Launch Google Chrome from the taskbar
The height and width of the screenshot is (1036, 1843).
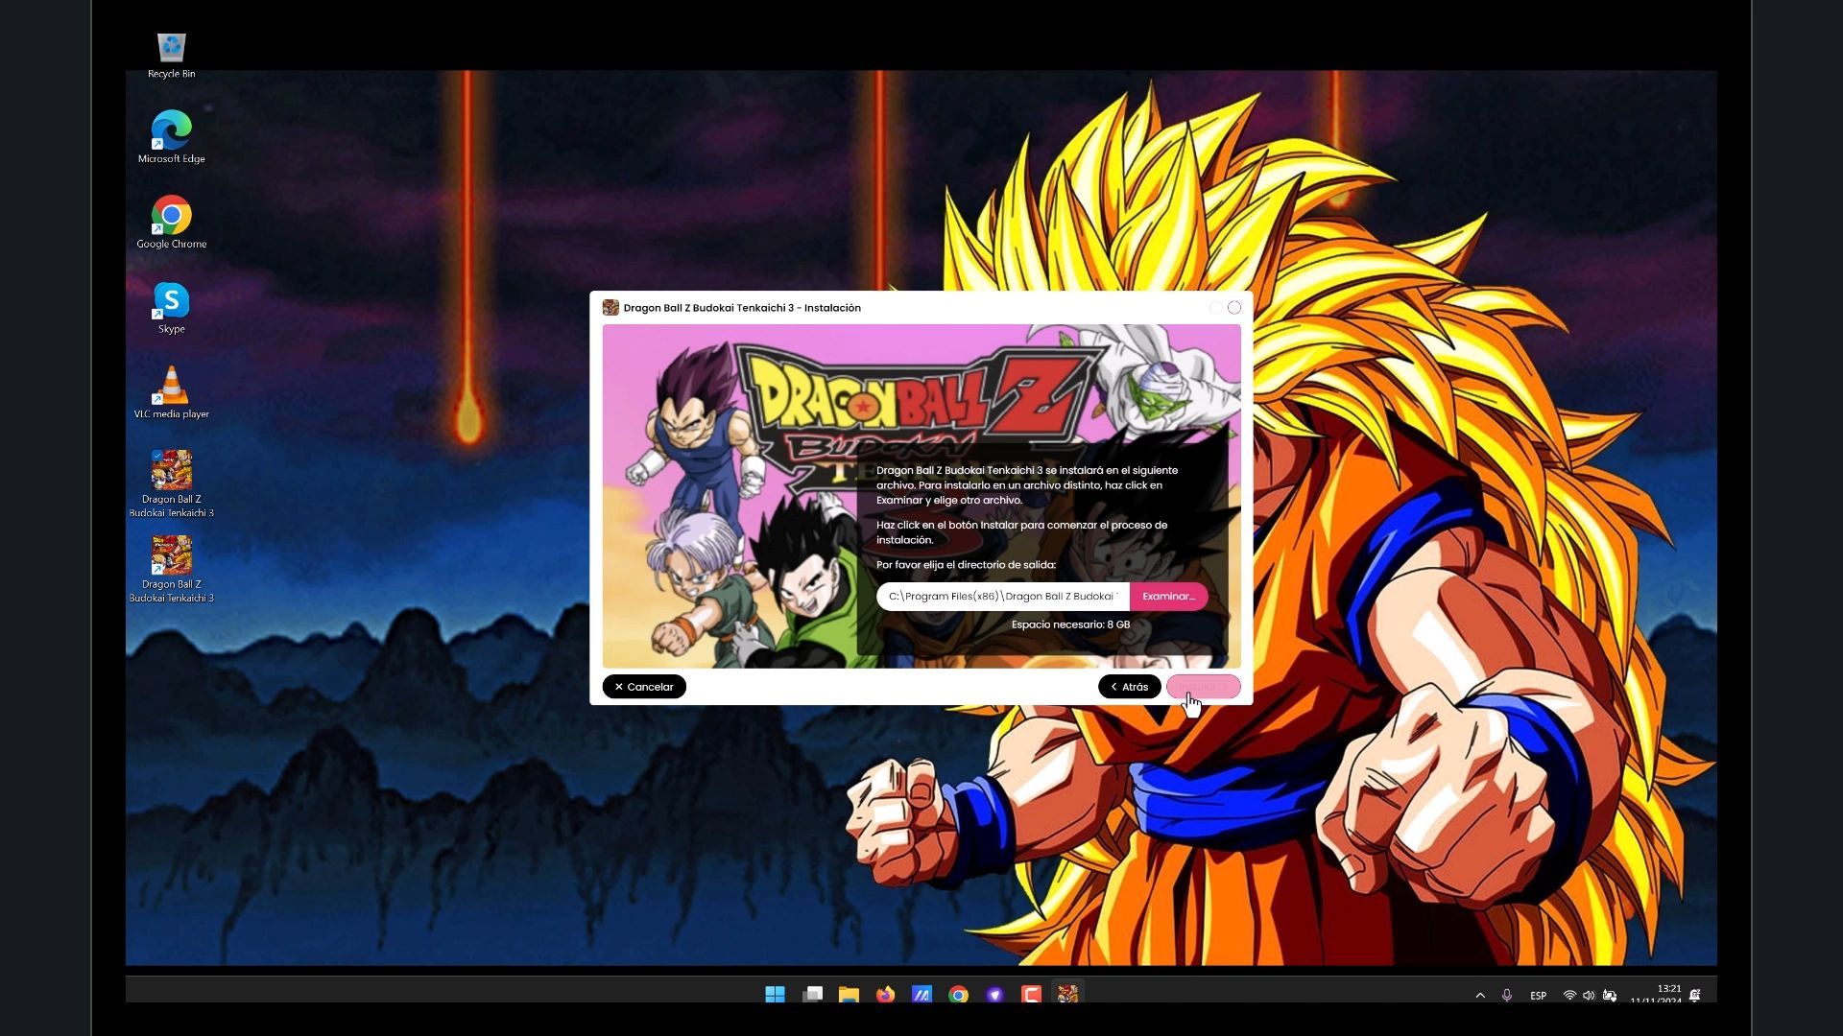click(x=958, y=995)
